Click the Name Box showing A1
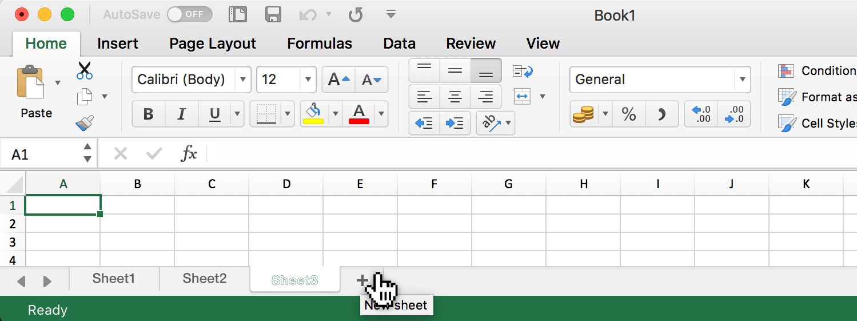This screenshot has width=857, height=321. pos(43,154)
